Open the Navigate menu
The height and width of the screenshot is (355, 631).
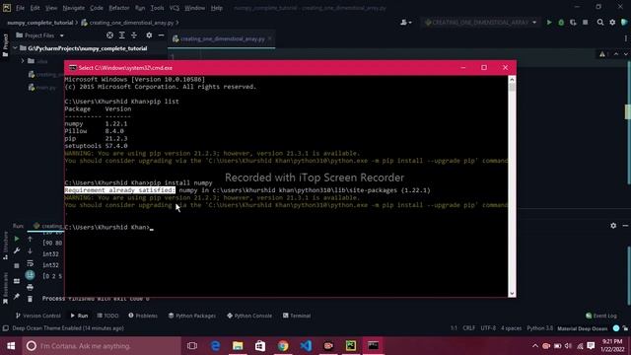[x=74, y=8]
